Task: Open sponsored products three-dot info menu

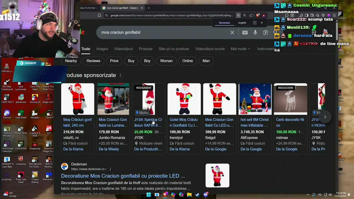Action: [120, 75]
